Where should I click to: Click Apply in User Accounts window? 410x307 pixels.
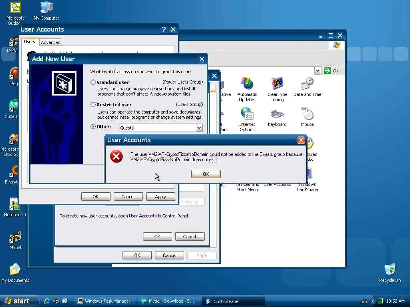coord(160,197)
